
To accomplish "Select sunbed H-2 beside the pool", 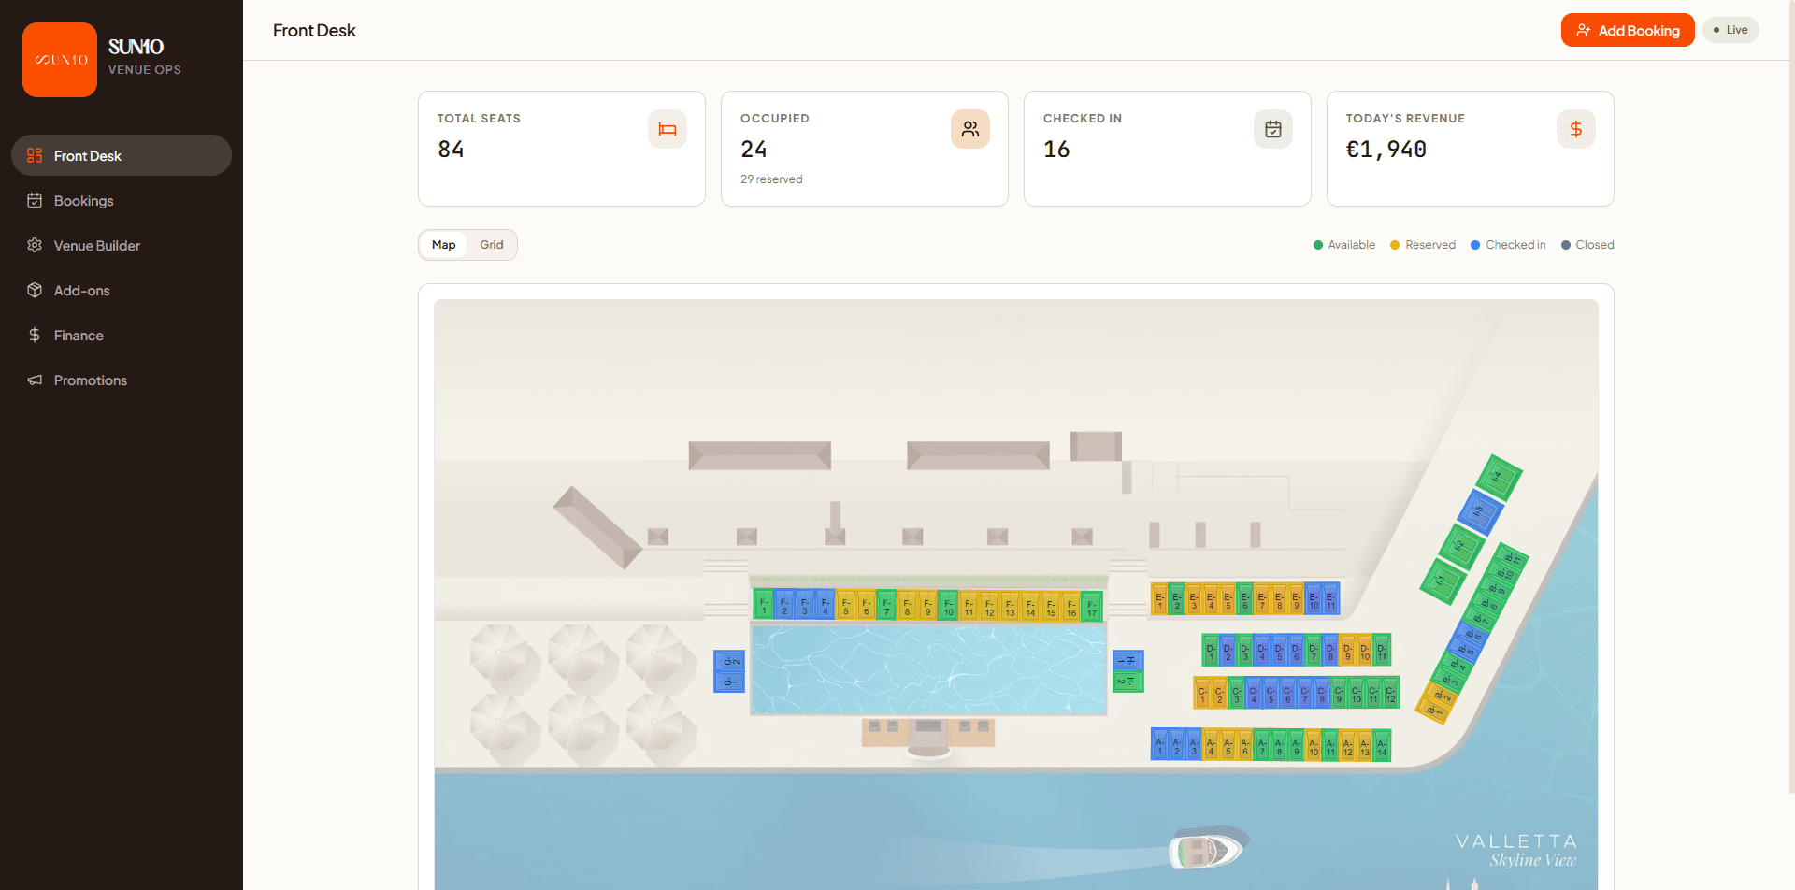I will tap(1128, 682).
